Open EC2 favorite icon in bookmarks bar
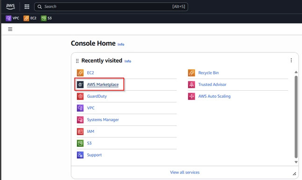 (26, 18)
